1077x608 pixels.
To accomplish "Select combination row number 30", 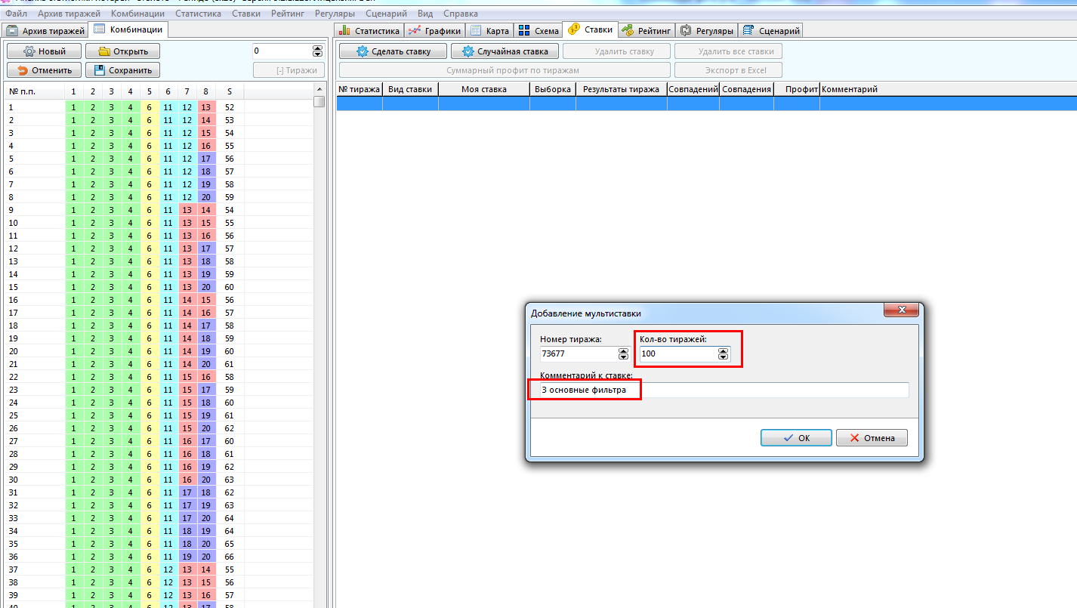I will [x=159, y=480].
